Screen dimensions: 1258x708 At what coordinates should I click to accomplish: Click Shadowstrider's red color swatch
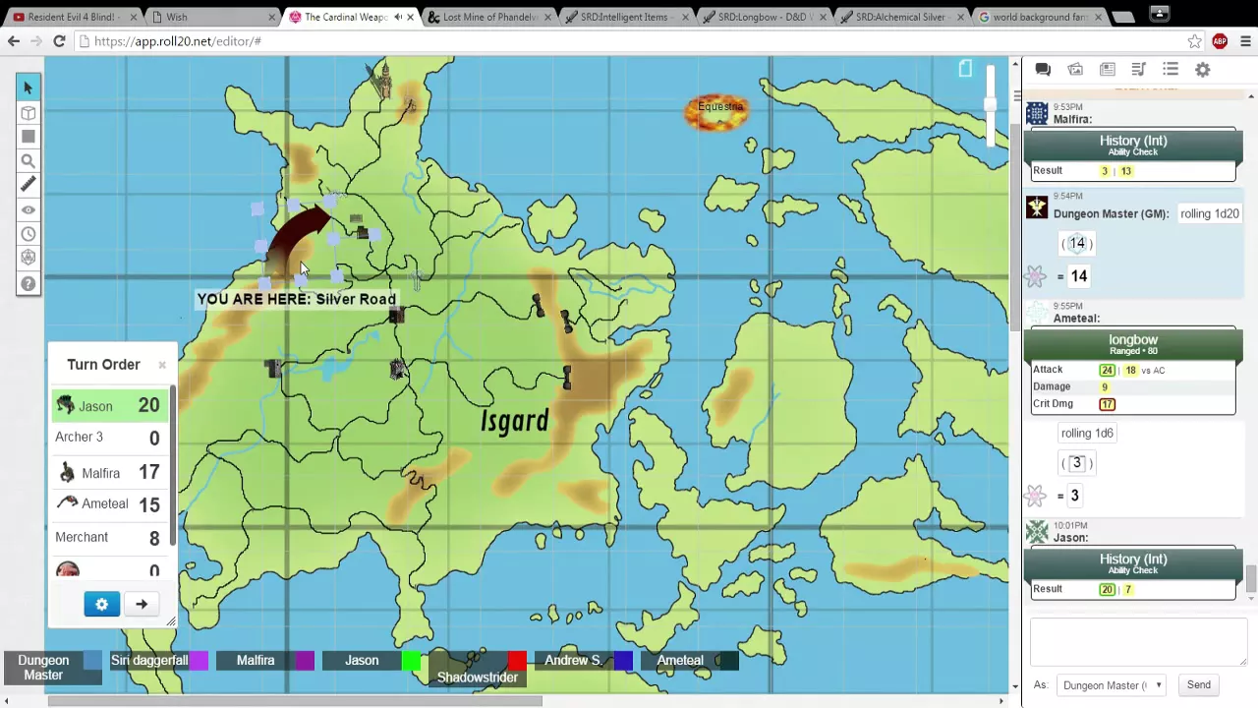click(x=517, y=661)
